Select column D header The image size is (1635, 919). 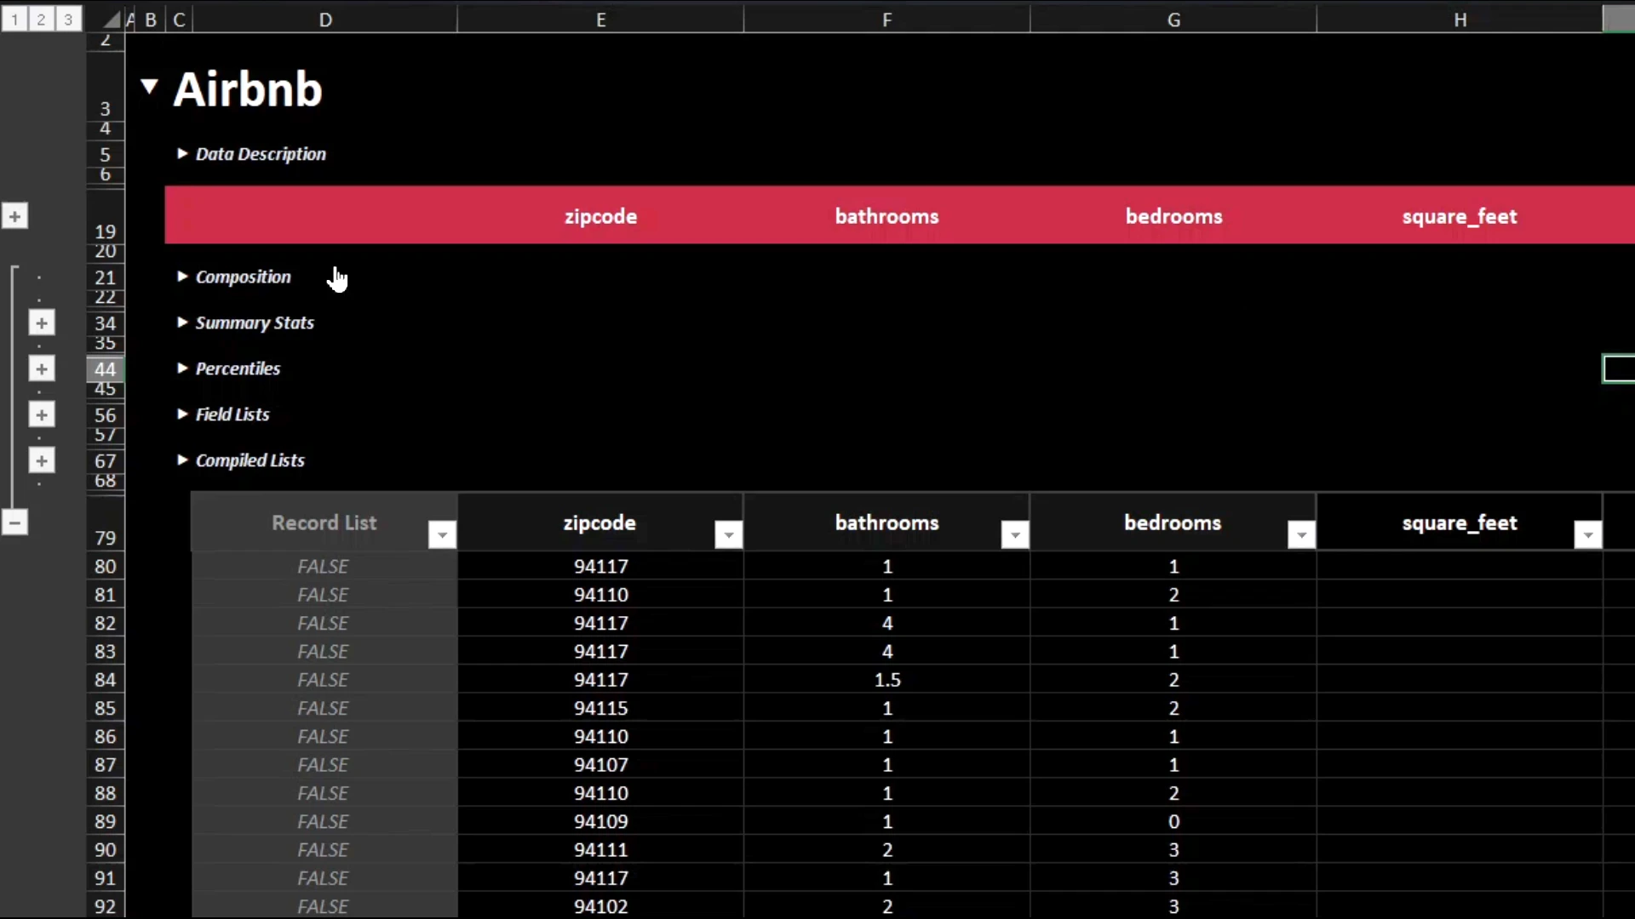(325, 20)
